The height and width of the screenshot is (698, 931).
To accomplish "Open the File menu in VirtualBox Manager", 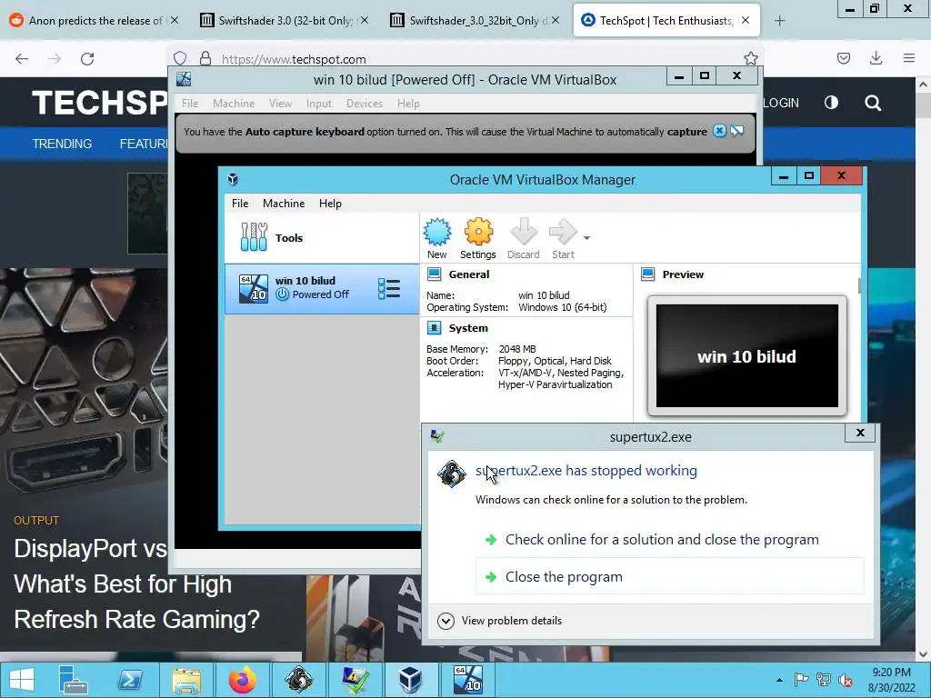I will click(240, 203).
